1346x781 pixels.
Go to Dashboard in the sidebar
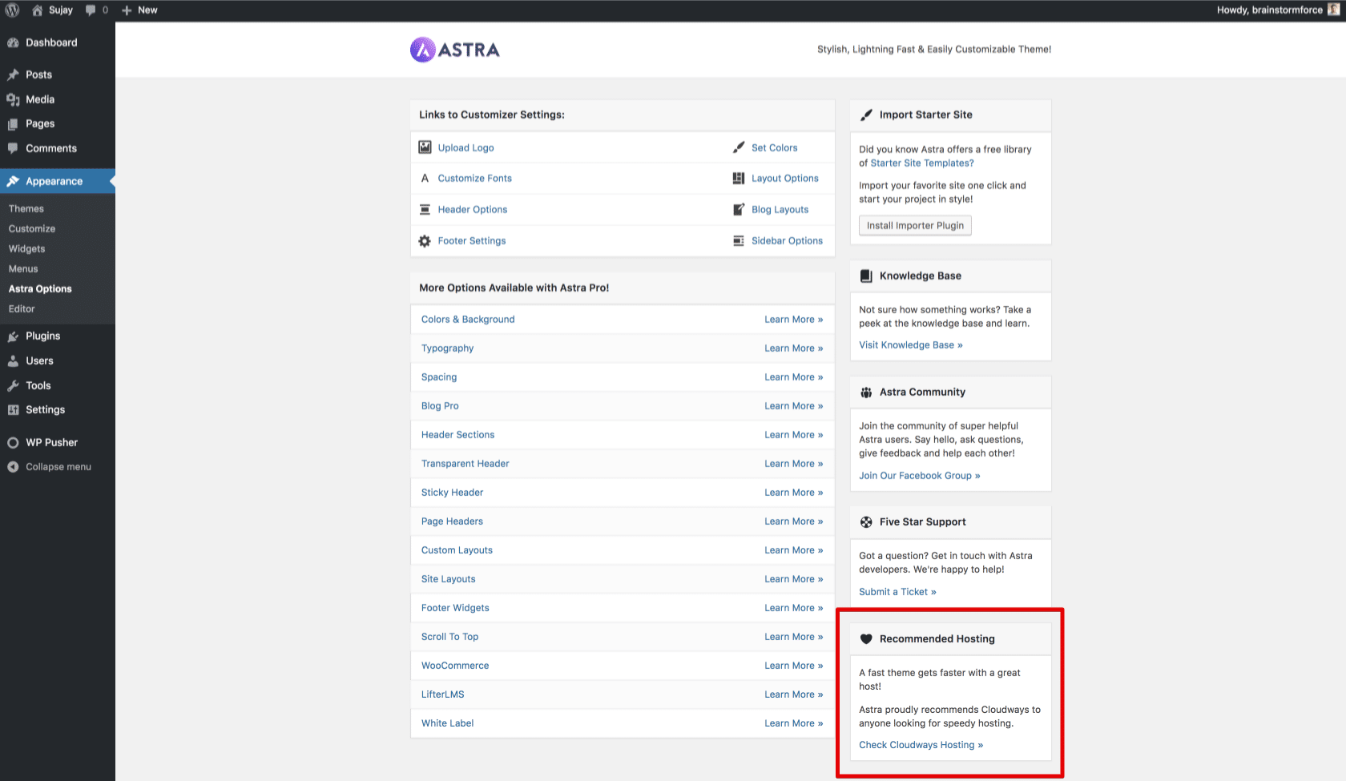pos(58,42)
